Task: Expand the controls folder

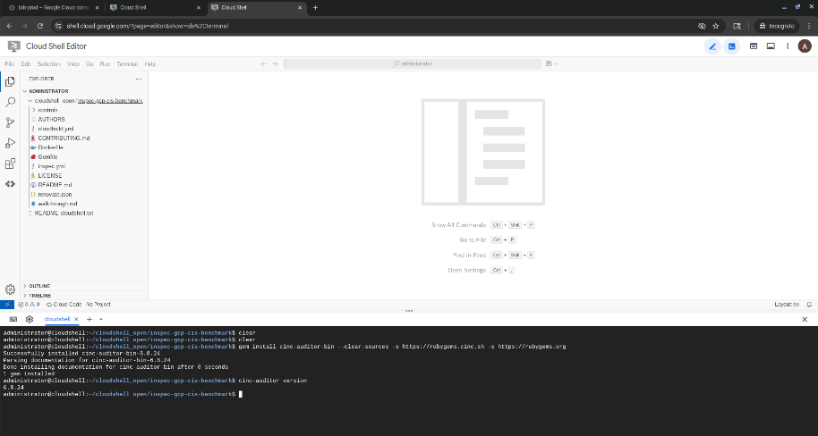Action: tap(47, 110)
